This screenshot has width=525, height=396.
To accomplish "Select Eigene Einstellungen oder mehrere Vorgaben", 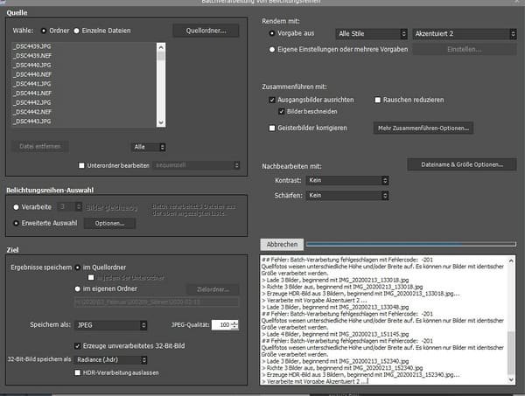I will 272,50.
